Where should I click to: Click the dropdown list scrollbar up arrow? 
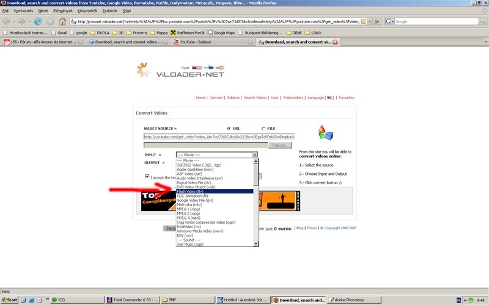(x=256, y=161)
